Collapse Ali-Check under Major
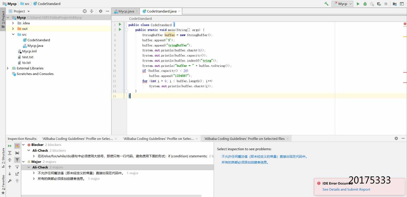 [x=29, y=167]
